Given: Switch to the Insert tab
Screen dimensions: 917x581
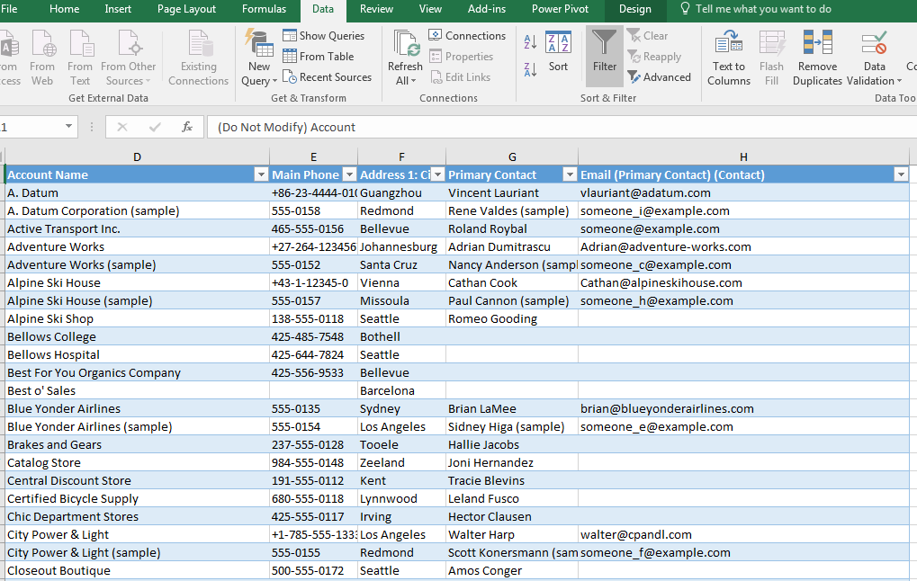Looking at the screenshot, I should pos(118,9).
